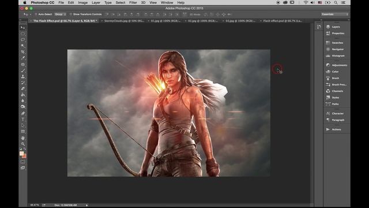Screen dimensions: 369x208
Task: Switch to StormyClouds.jpg document tab
Action: (x=125, y=21)
